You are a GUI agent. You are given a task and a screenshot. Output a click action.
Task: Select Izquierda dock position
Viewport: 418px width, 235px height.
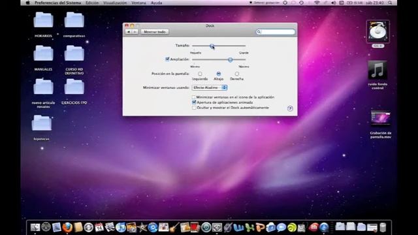[x=200, y=74]
